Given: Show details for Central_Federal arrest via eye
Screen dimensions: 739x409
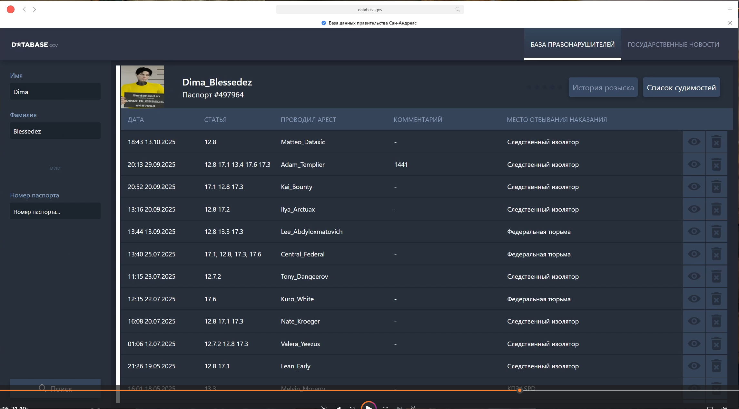Looking at the screenshot, I should [694, 254].
